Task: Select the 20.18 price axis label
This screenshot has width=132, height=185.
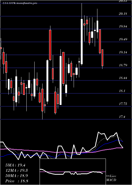Action: pos(123,14)
